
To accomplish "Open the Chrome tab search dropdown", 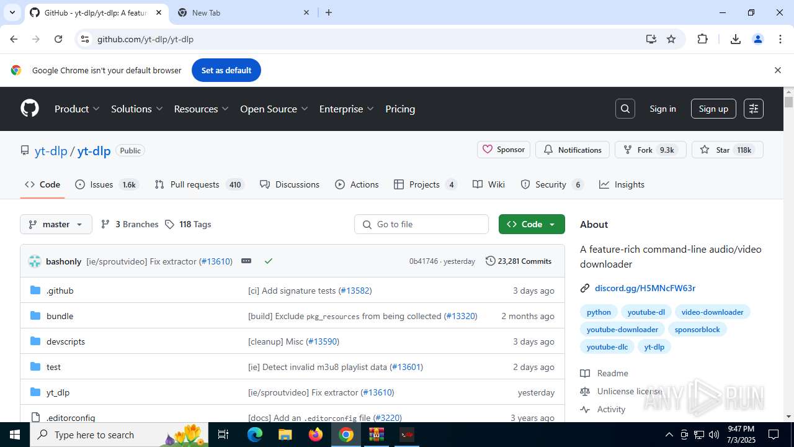I will tap(12, 12).
